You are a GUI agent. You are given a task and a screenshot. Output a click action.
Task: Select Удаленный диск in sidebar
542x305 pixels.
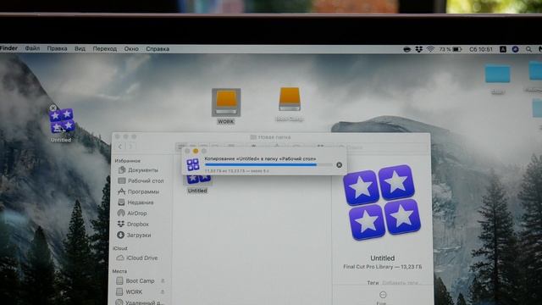(139, 302)
